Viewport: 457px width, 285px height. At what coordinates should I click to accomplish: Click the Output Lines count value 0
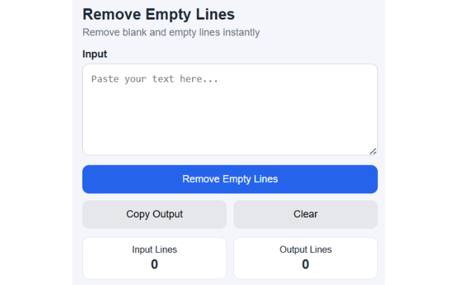tap(306, 264)
